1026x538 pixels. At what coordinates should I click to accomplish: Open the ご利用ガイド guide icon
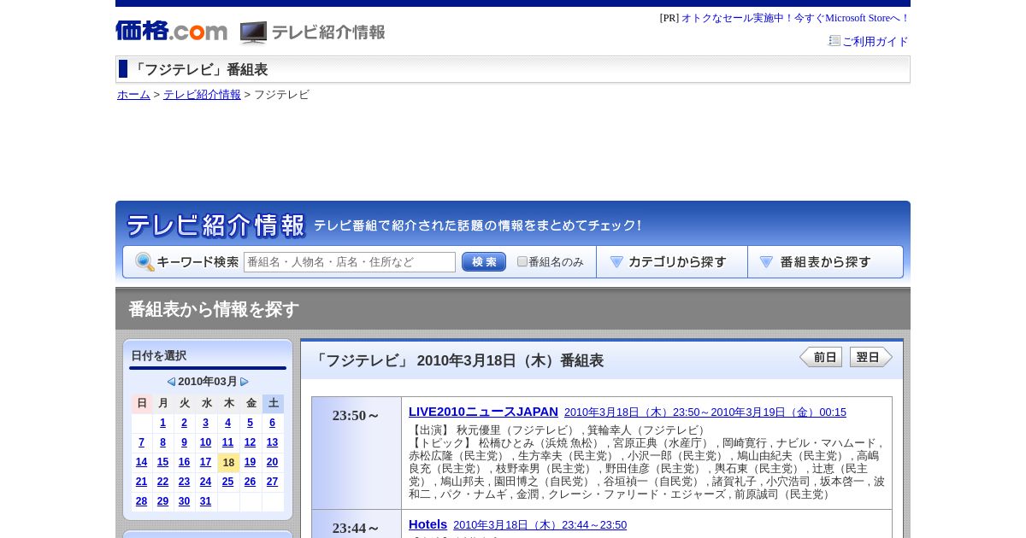[834, 40]
